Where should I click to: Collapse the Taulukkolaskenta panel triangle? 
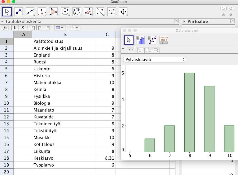point(2,21)
